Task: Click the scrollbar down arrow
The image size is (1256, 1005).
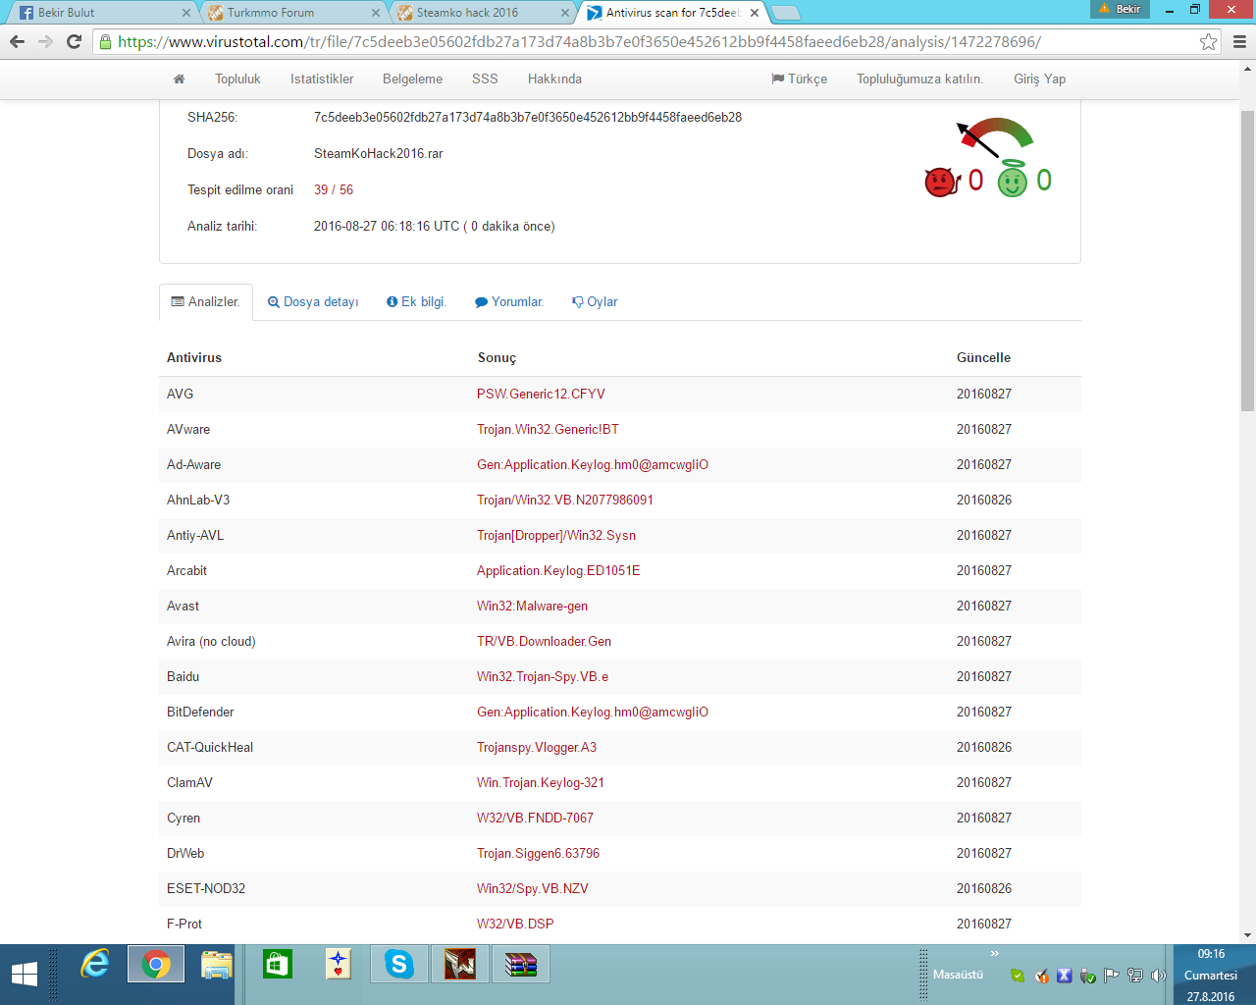Action: [1248, 936]
